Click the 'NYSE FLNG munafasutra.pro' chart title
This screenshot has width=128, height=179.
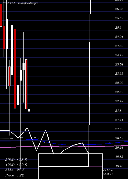pos(20,3)
